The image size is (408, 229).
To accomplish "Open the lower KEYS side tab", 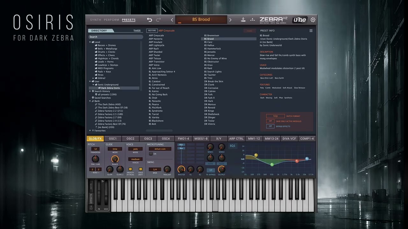I will pyautogui.click(x=91, y=186).
